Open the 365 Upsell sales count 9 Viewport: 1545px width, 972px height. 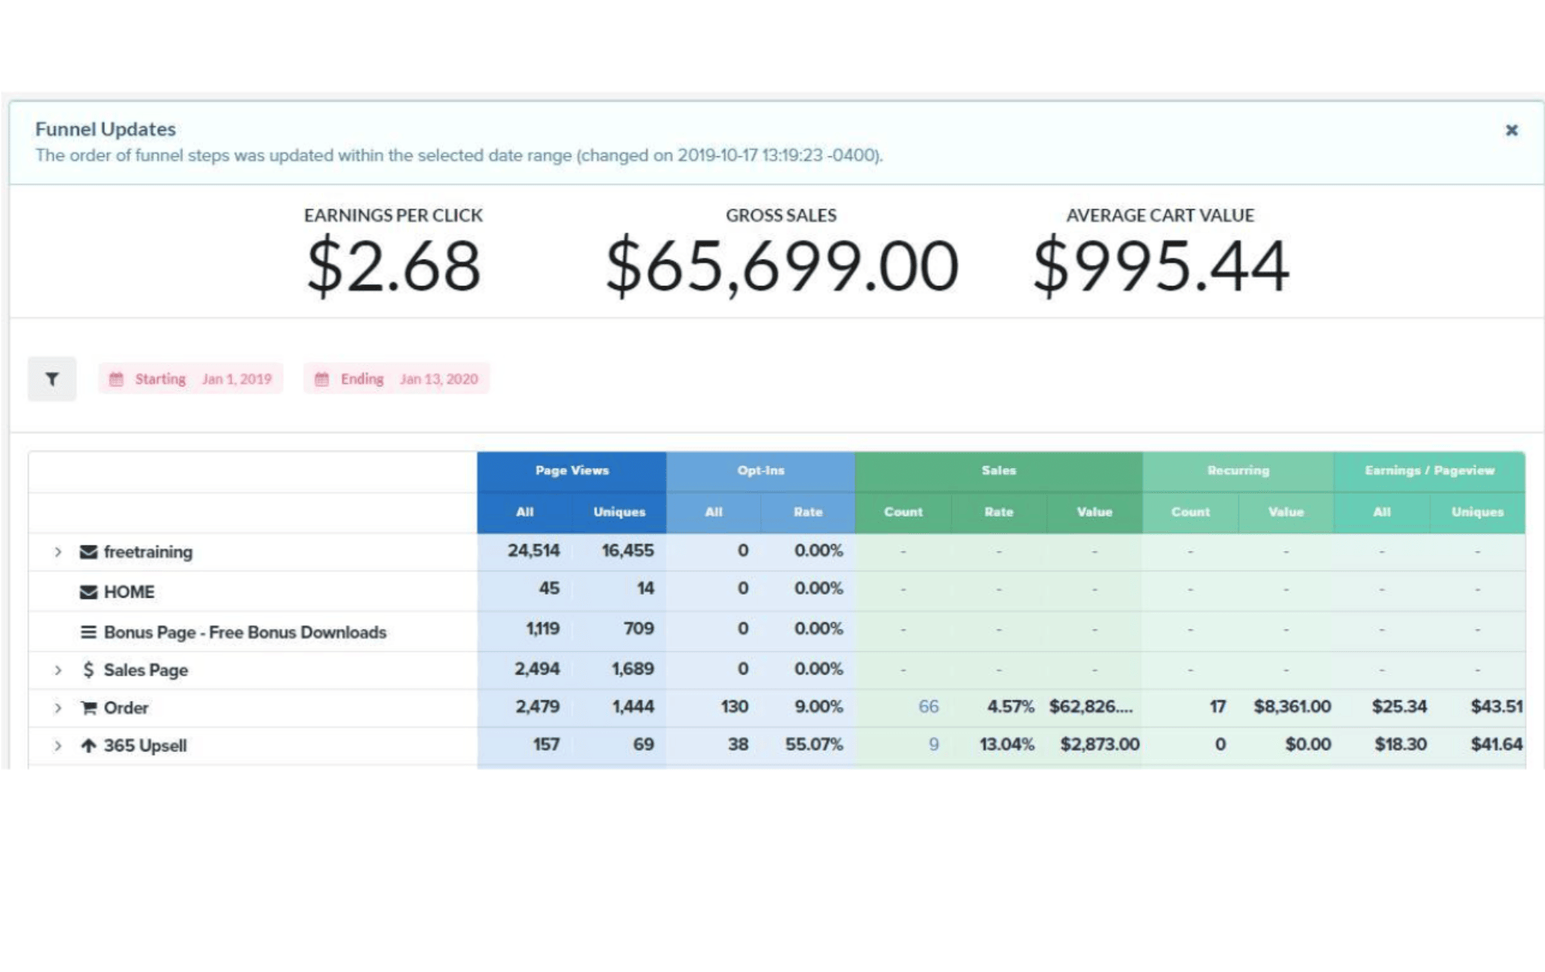tap(933, 744)
